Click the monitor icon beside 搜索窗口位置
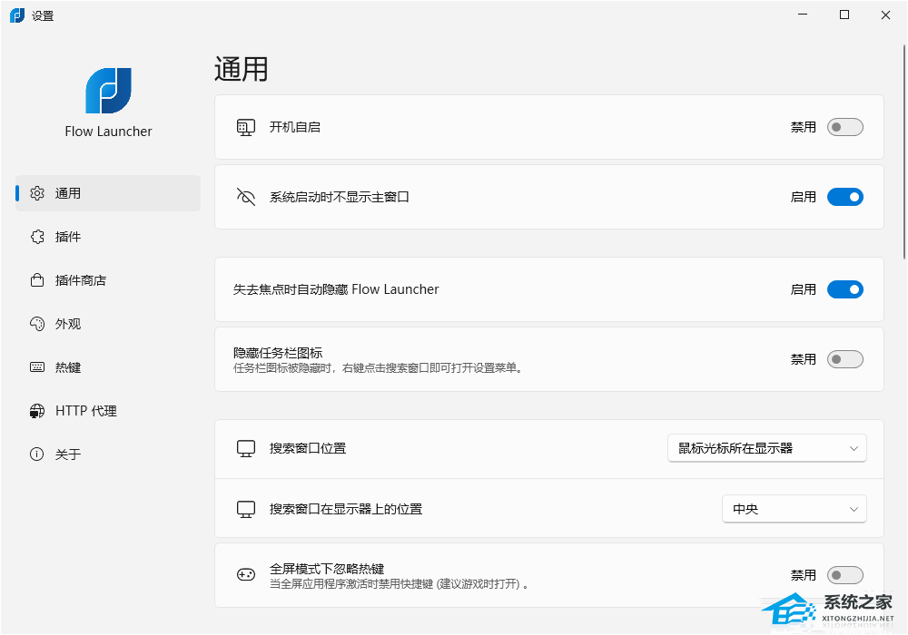Image resolution: width=908 pixels, height=635 pixels. click(245, 449)
